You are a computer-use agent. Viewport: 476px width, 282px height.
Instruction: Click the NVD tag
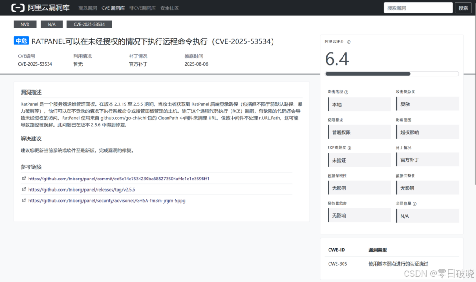pos(25,24)
